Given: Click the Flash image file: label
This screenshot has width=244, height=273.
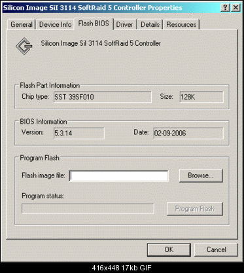Looking at the screenshot, I should coord(43,175).
